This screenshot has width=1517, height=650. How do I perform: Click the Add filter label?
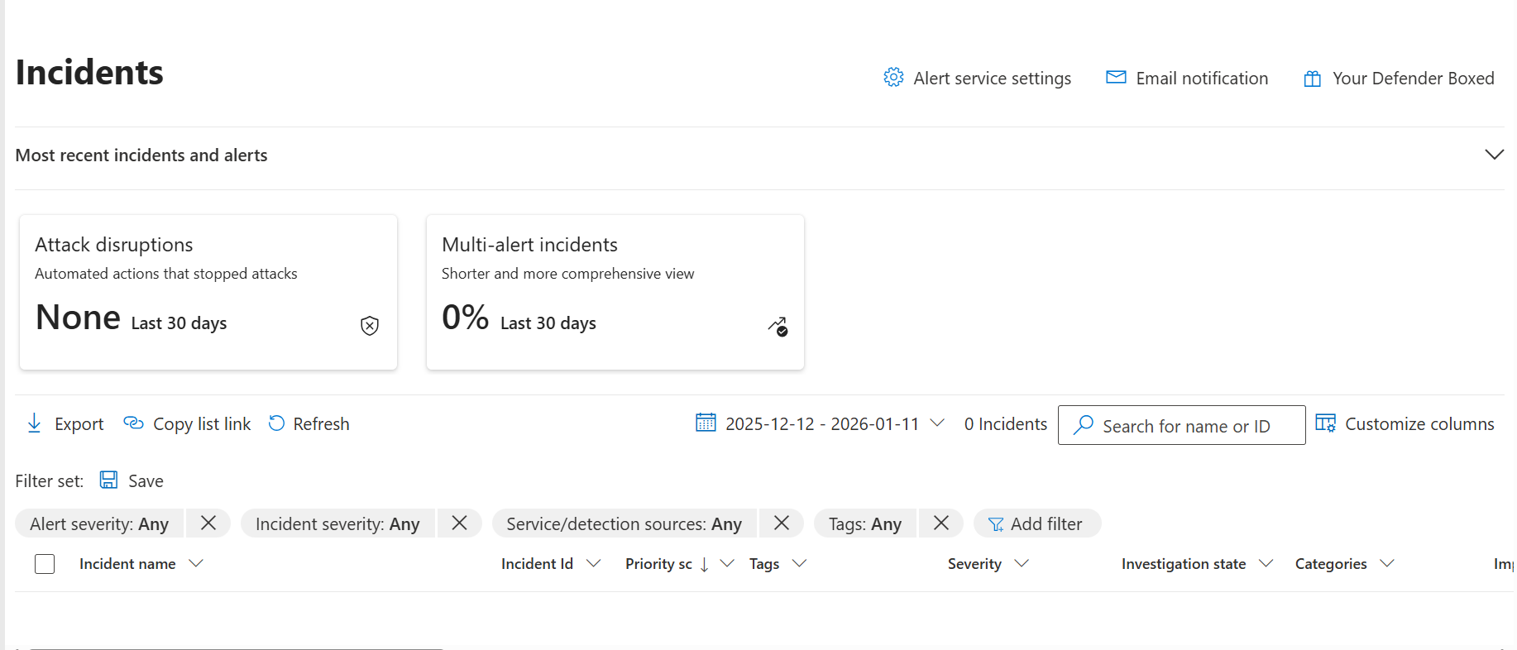pos(1046,523)
